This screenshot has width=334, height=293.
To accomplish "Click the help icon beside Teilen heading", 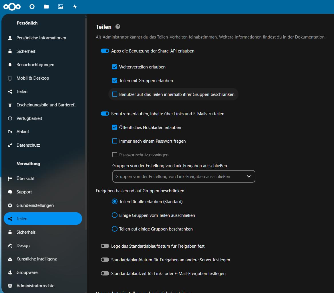I will point(118,27).
